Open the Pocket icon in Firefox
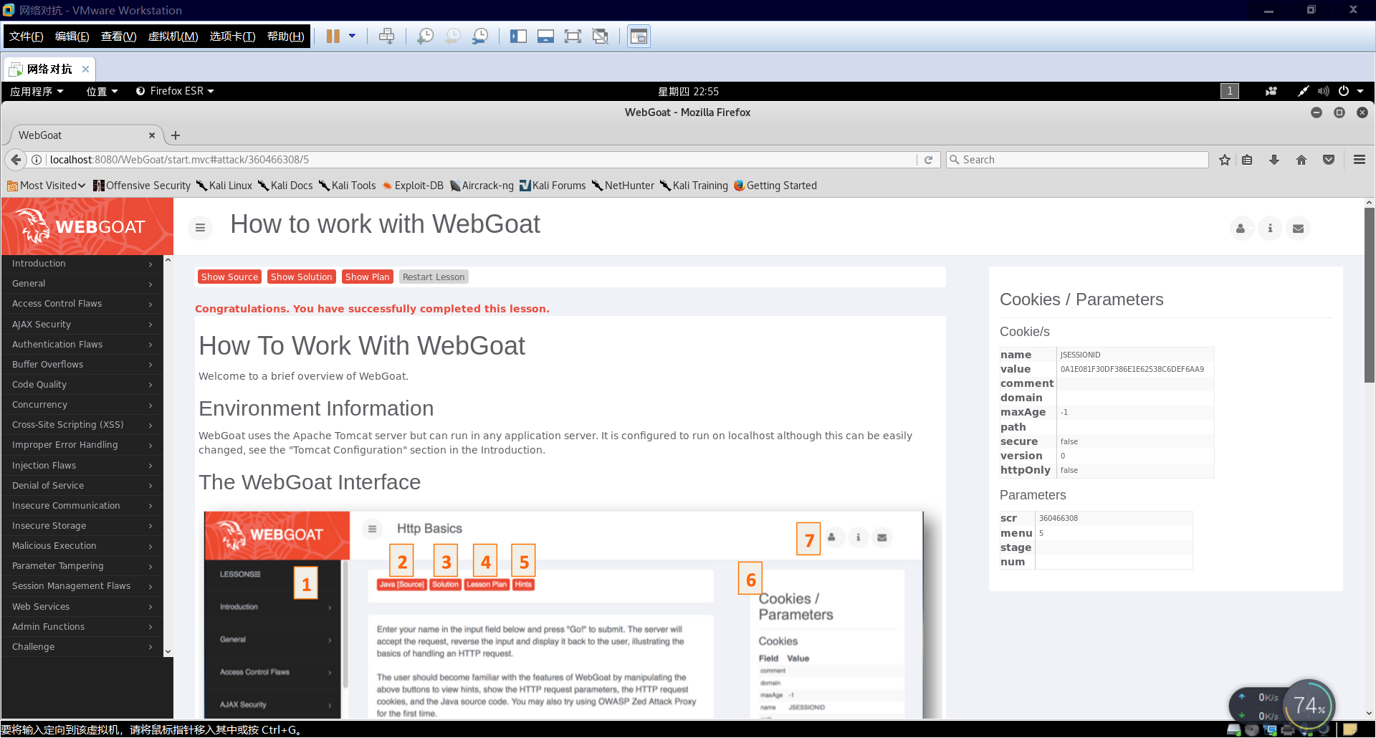 pyautogui.click(x=1329, y=160)
